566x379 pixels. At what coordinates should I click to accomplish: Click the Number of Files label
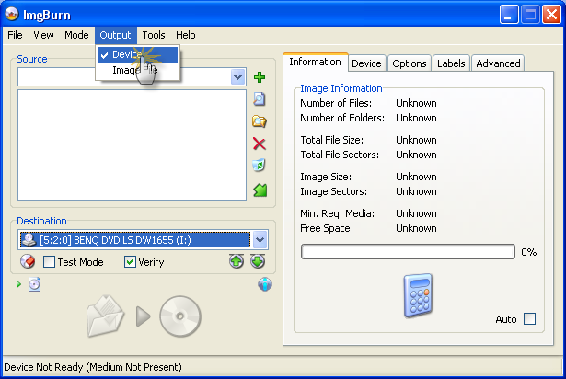[x=336, y=103]
